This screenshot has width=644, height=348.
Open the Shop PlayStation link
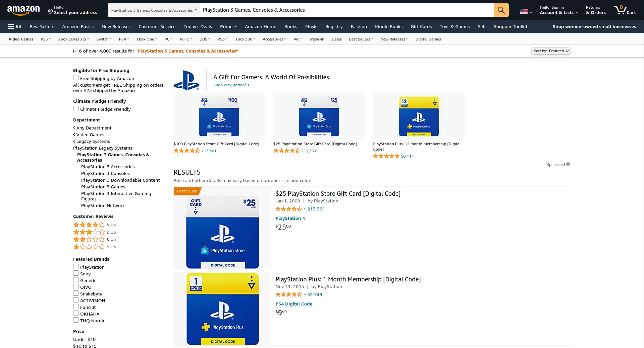pos(231,85)
